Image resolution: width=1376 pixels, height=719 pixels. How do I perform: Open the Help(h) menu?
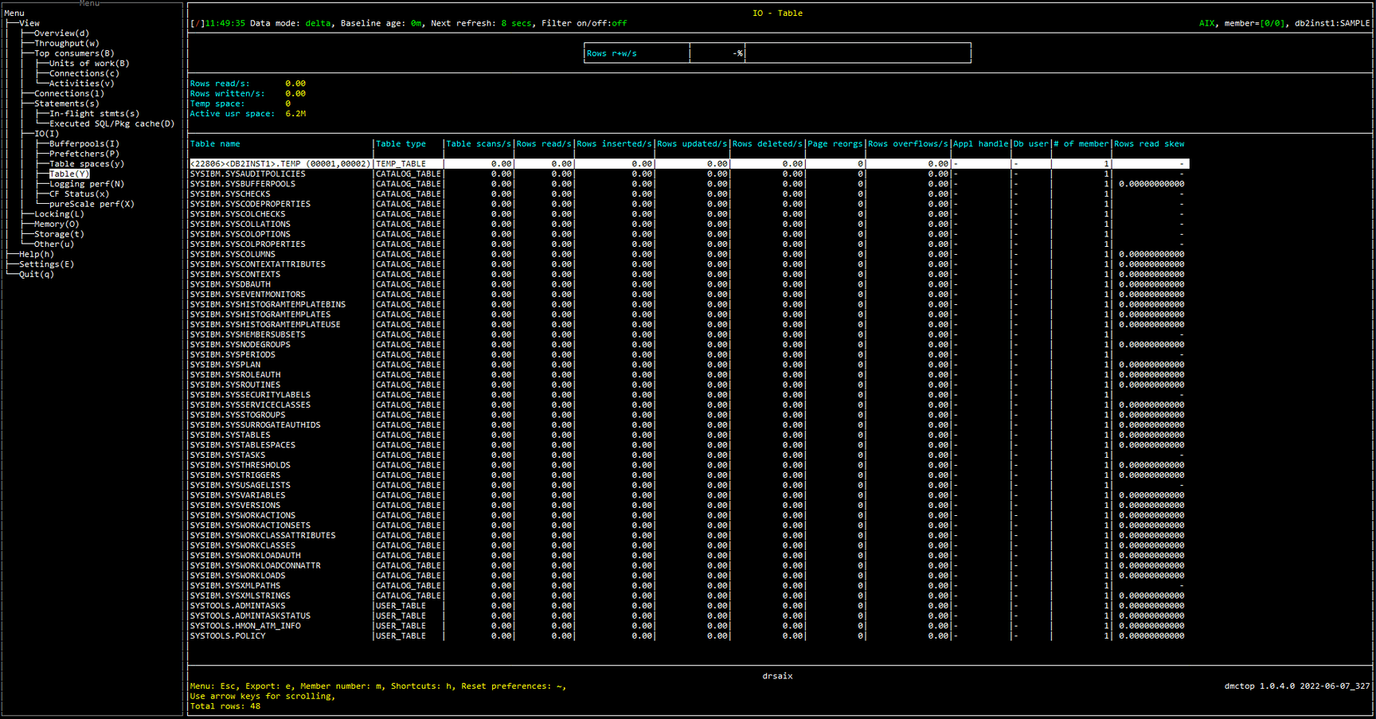(37, 255)
